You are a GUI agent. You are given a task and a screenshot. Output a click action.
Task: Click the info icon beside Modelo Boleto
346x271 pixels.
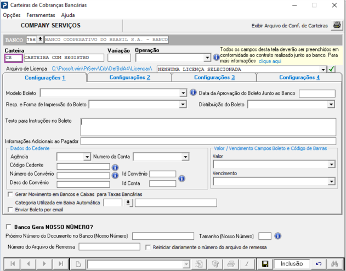193,93
